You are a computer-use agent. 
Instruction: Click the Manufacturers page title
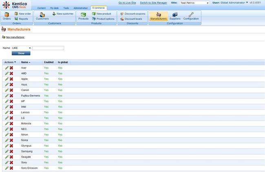19,29
